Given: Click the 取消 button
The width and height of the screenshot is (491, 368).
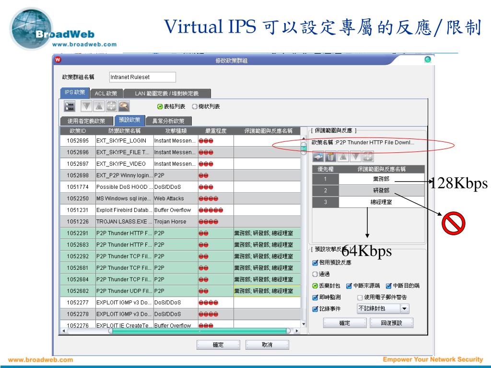Looking at the screenshot, I should pyautogui.click(x=267, y=345).
